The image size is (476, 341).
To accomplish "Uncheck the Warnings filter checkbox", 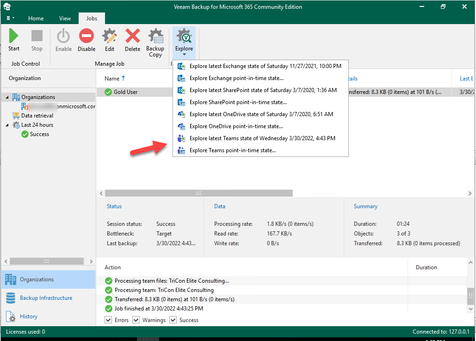I will coord(136,320).
